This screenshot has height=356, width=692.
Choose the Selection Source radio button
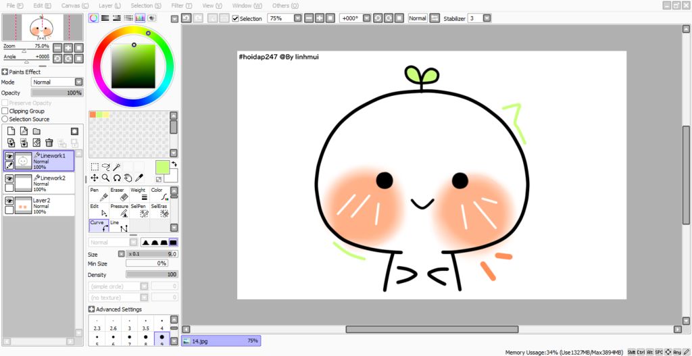[5, 119]
